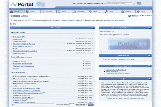Viewport: 161px width, 107px height.
Task: Click the status icon for Make backup
Action: click(x=93, y=53)
